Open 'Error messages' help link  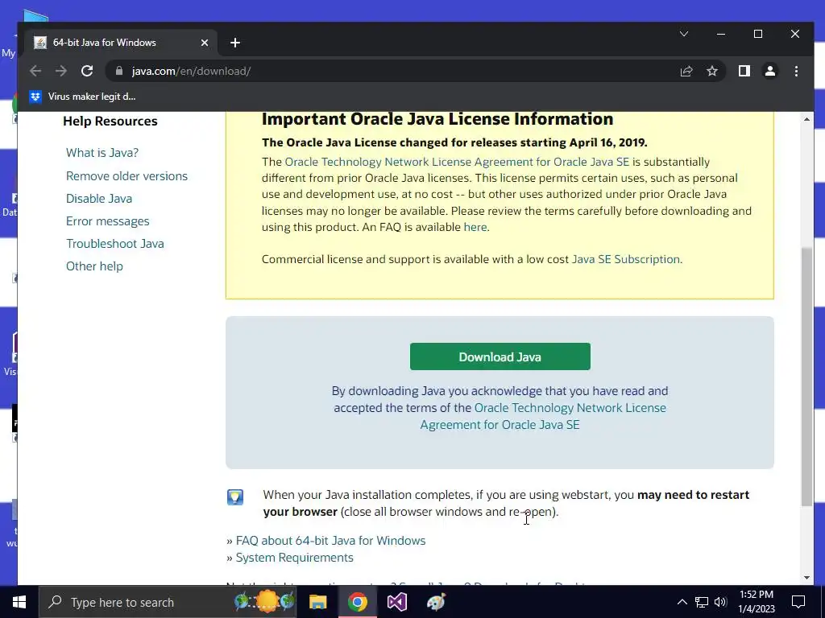(x=108, y=221)
